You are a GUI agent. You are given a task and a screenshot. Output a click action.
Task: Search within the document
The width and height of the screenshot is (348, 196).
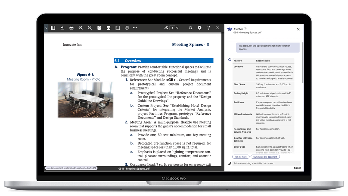pos(191,28)
